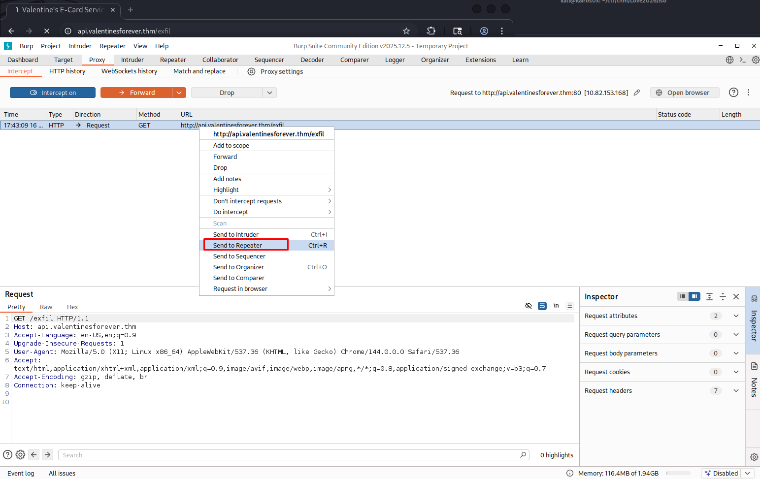Click the Drop button
Screen dimensions: 760x479
point(227,93)
